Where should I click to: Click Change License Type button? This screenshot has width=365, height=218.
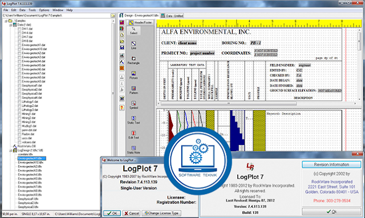[x=161, y=213]
